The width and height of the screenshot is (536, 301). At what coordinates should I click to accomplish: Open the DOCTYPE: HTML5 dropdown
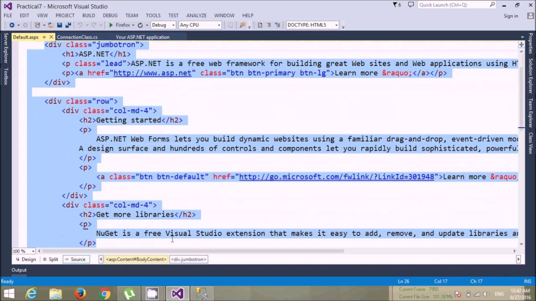coord(336,25)
